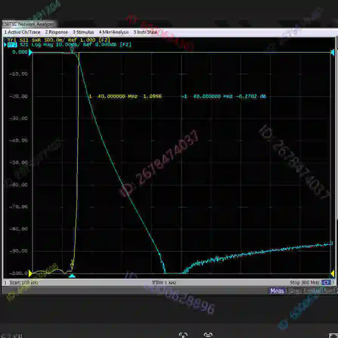Click the yellow reference triangle at the bottom-right of the graph
Viewport: 338px width, 338px height.
(x=332, y=274)
